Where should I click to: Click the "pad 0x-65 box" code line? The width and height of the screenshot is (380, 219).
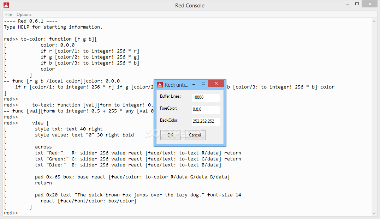point(132,177)
